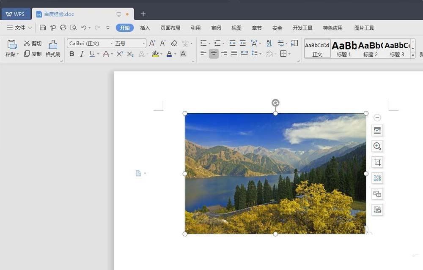Toggle italic formatting
Viewport: 423px width, 270px height.
[x=82, y=54]
